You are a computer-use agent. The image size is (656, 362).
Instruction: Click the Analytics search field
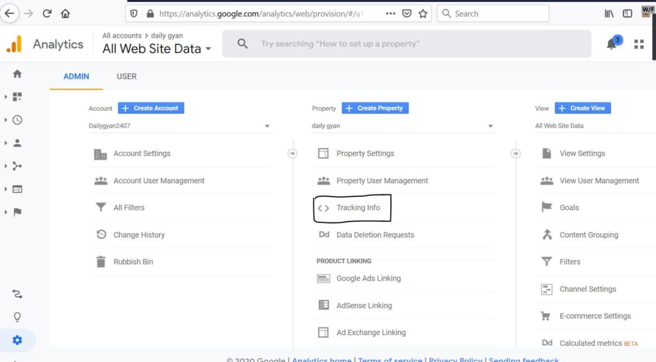407,44
